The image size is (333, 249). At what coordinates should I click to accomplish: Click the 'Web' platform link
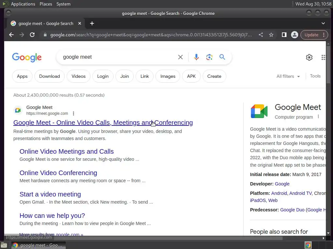pos(273,200)
